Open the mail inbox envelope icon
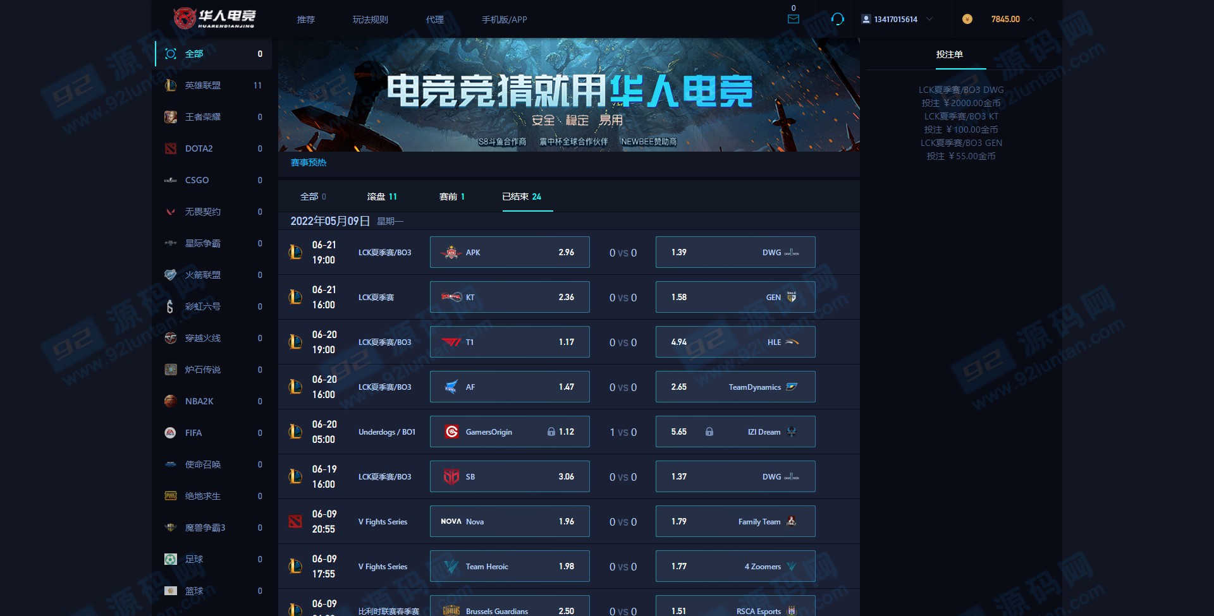This screenshot has width=1214, height=616. 794,19
